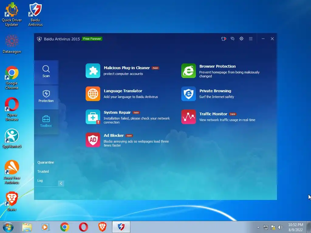Select the Opera Browser desktop shortcut

(12, 109)
